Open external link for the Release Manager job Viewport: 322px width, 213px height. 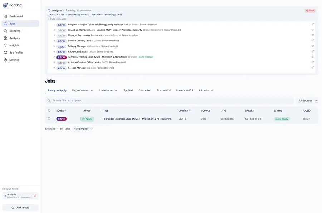coord(313,68)
